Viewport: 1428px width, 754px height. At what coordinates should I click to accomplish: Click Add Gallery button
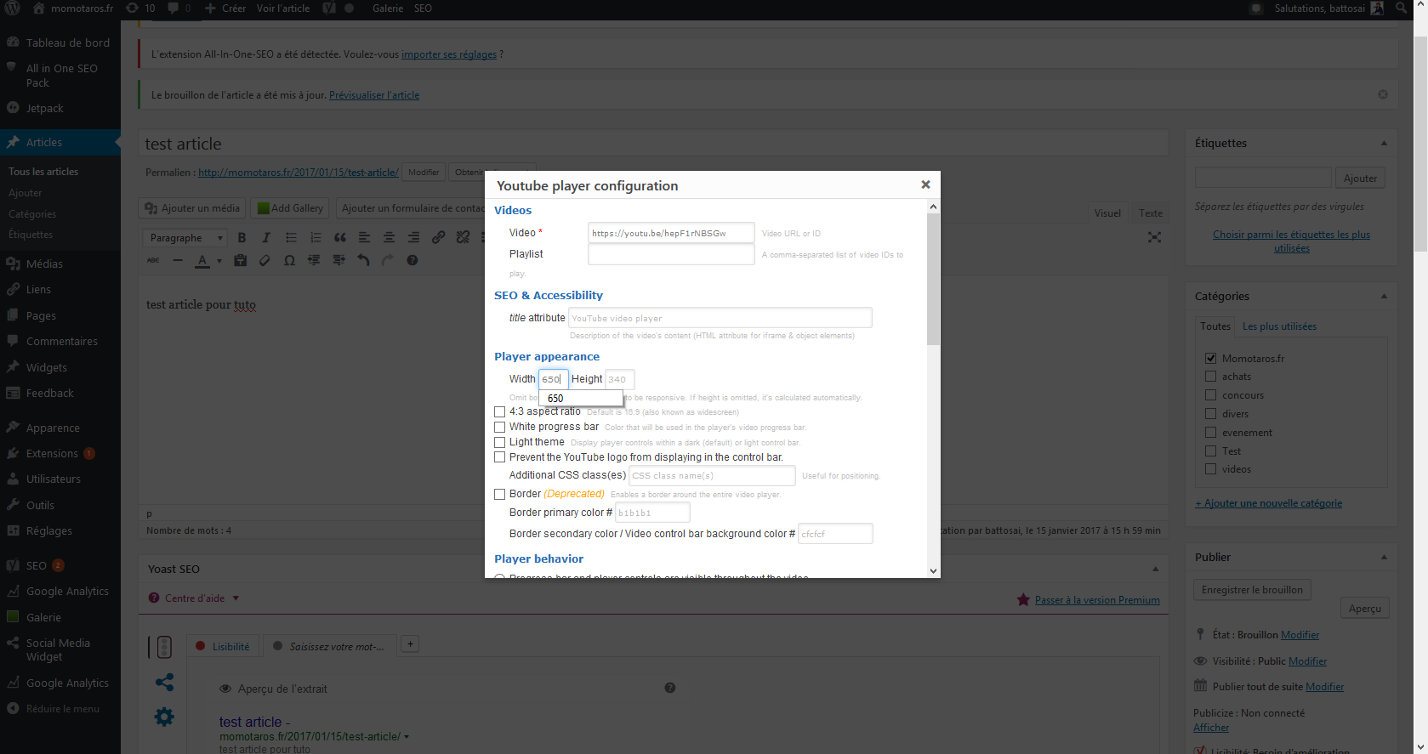(x=290, y=208)
